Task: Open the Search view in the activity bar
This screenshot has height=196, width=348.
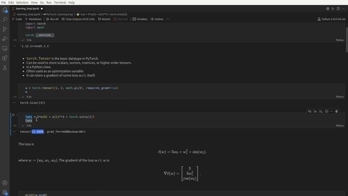Action: tap(5, 20)
